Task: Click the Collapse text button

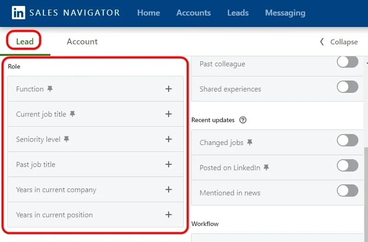Action: coord(344,42)
